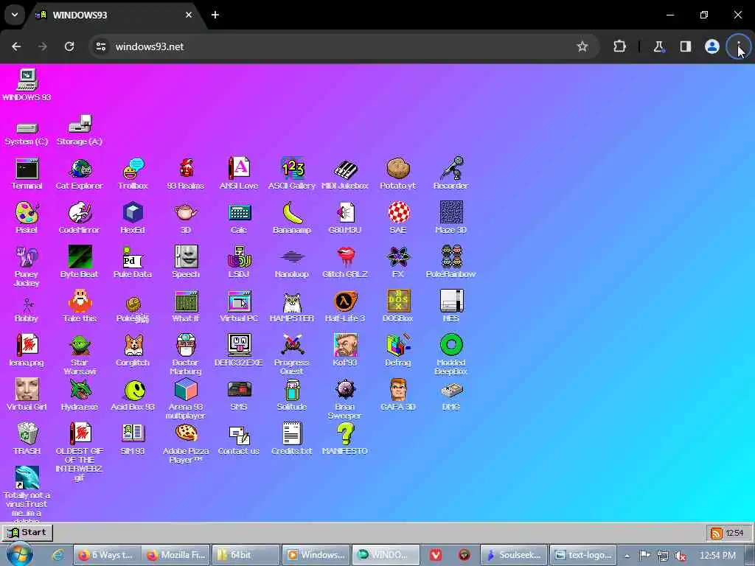
Task: Open the Speech face icon
Action: tap(186, 257)
